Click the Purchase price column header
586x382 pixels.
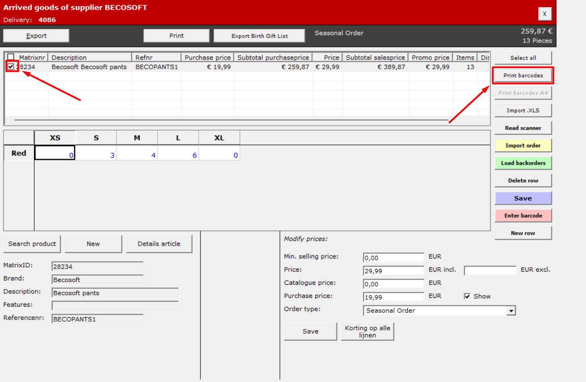(207, 57)
